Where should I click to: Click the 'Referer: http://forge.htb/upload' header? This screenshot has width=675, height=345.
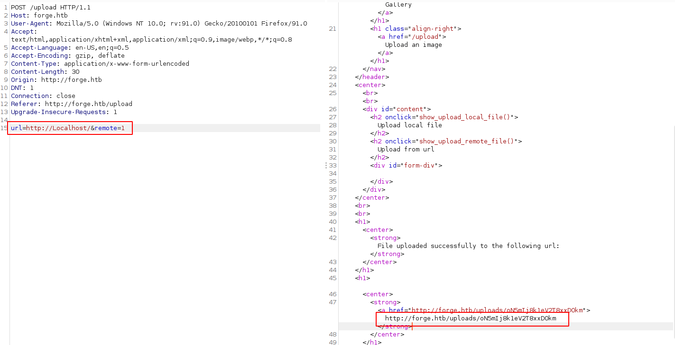coord(72,104)
